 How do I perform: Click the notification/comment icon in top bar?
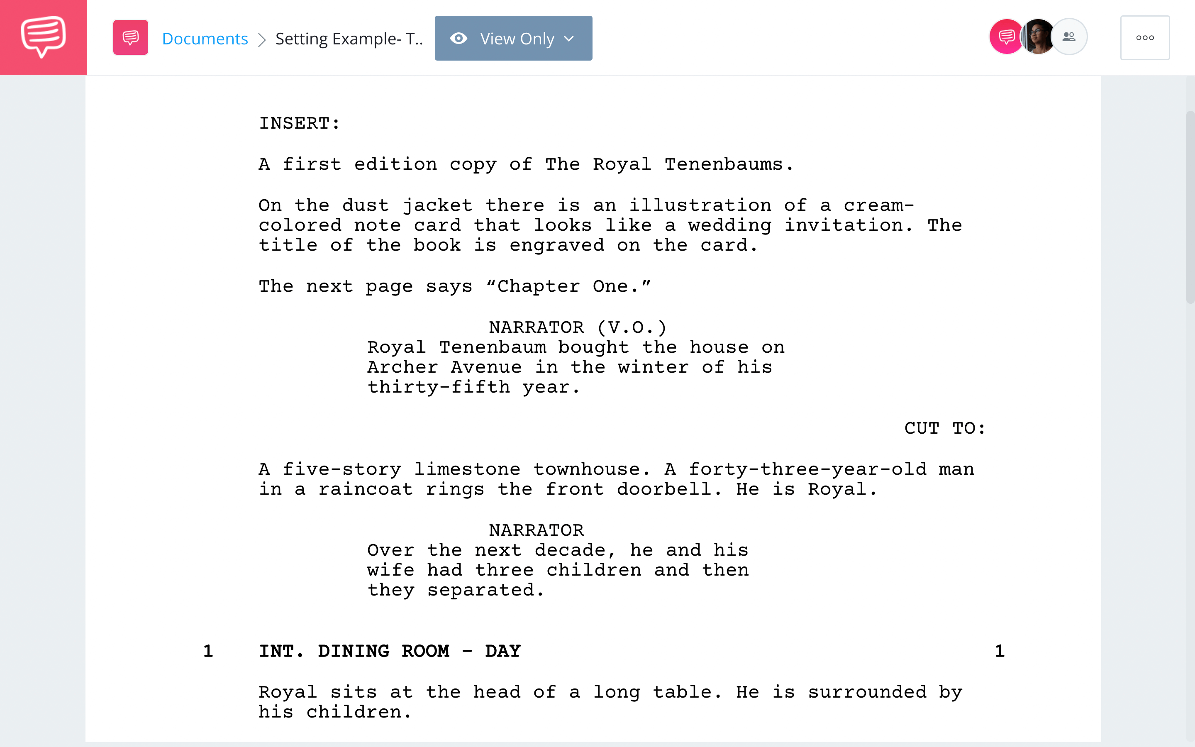(1004, 37)
